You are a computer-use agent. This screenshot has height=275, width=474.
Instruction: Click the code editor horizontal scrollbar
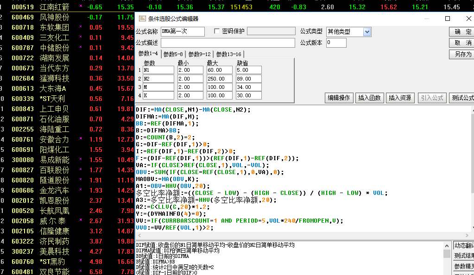[x=303, y=235]
